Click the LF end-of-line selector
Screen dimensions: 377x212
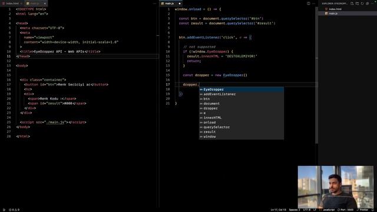coord(315,210)
